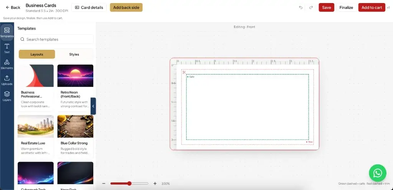
Task: Click the 'Blue Collar Strong' title text
Action: pos(74,143)
